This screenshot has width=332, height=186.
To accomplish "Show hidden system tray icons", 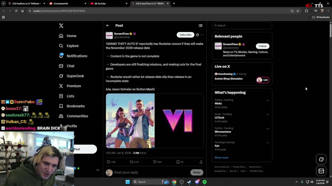I will (296, 182).
